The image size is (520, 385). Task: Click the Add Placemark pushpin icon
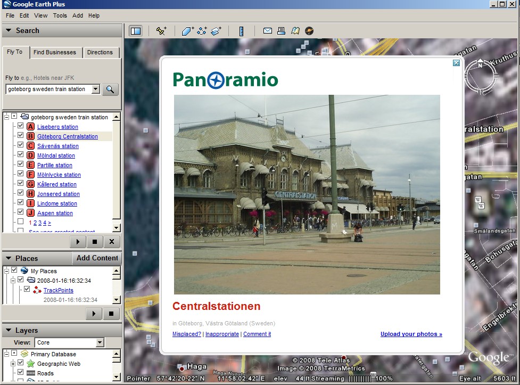tap(161, 31)
